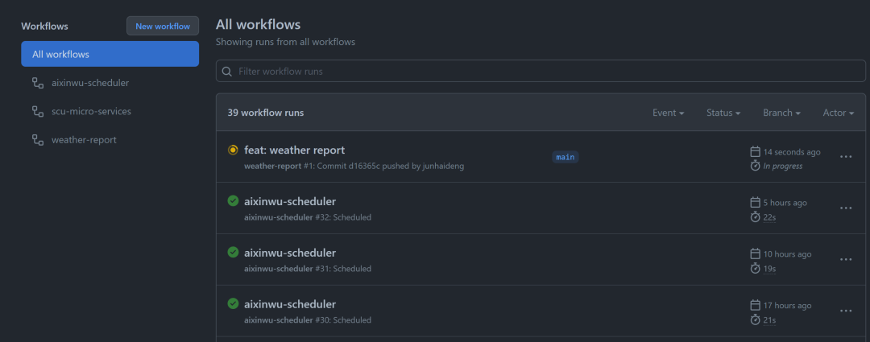This screenshot has width=870, height=342.
Task: Open the Branch filter dropdown
Action: tap(781, 113)
